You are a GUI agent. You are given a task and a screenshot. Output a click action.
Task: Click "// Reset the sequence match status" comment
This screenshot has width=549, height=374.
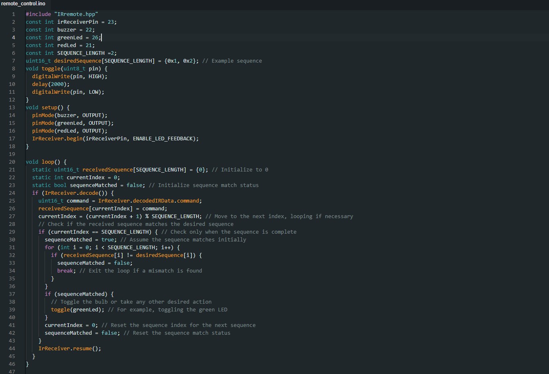click(x=177, y=333)
